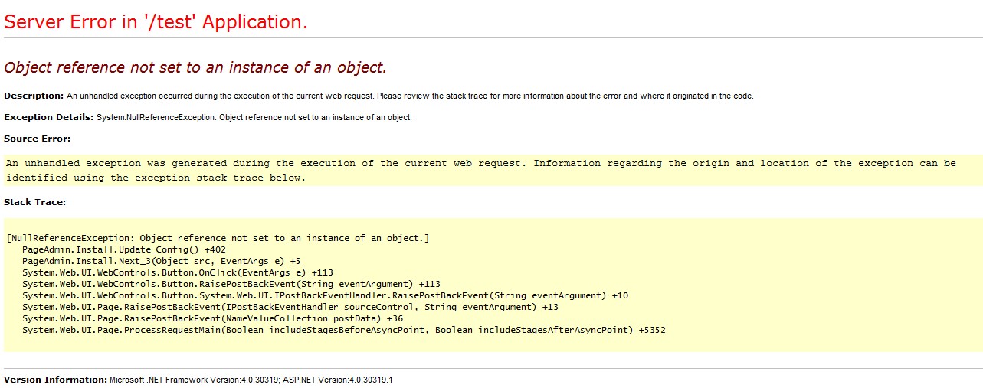
Task: Click the bracketed '[NullReferenceException...]' stack trace line
Action: [x=217, y=238]
